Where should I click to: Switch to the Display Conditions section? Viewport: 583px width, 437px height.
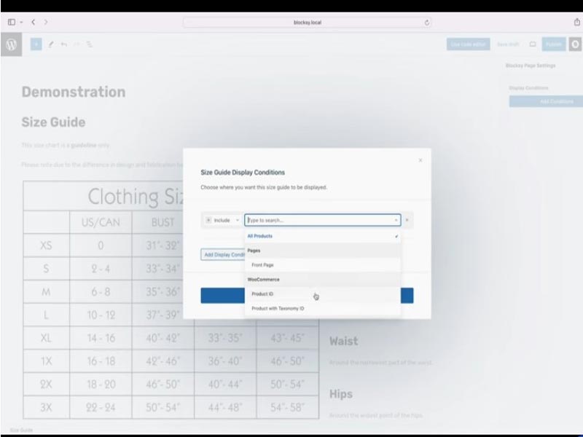click(x=528, y=87)
